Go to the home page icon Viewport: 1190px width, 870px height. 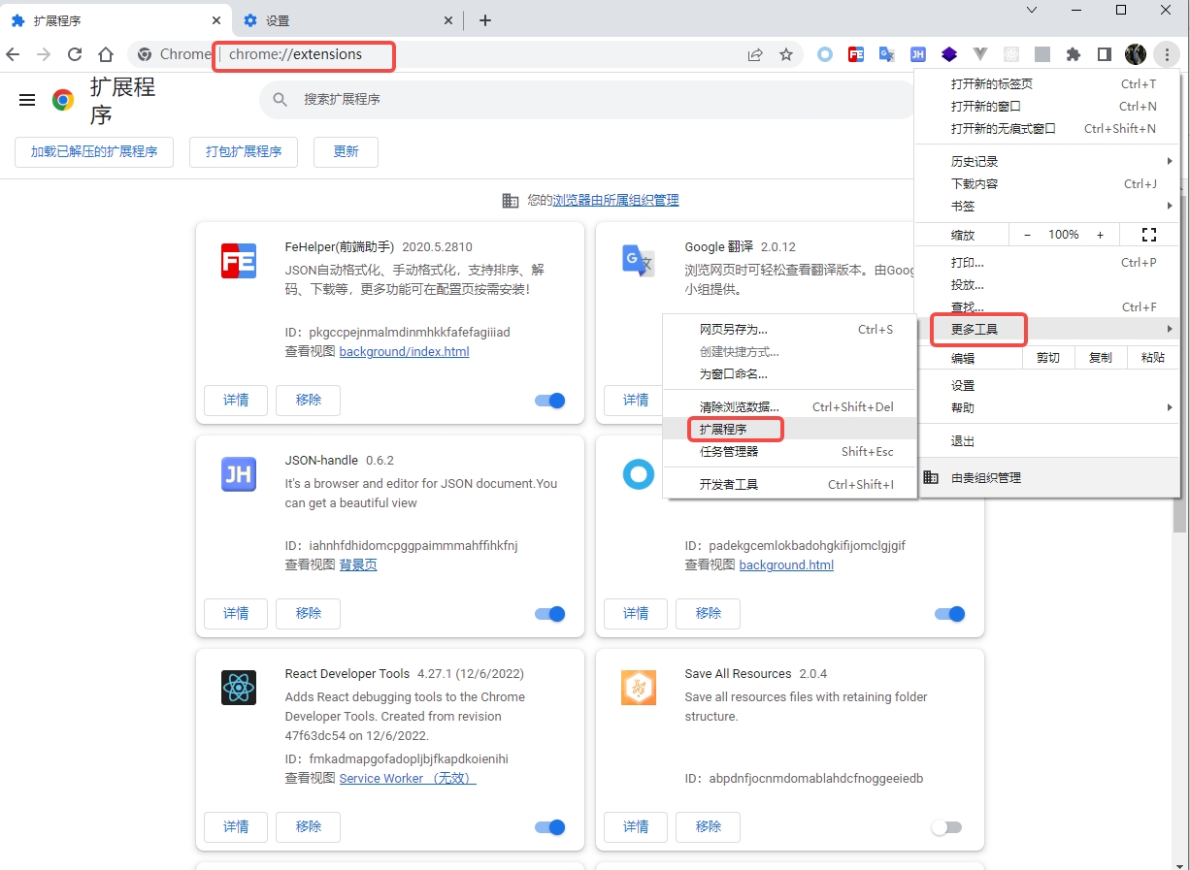(106, 54)
